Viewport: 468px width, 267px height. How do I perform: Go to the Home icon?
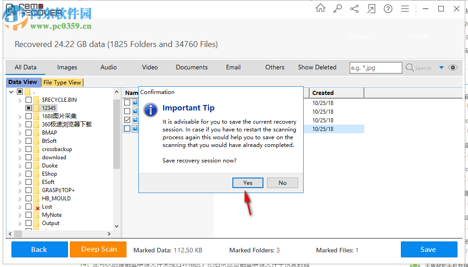pos(320,8)
